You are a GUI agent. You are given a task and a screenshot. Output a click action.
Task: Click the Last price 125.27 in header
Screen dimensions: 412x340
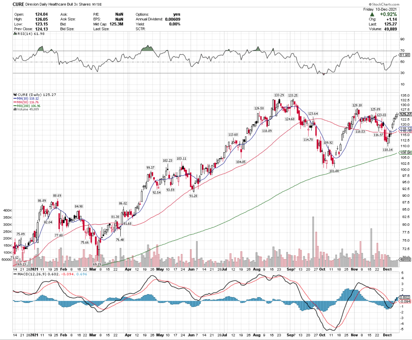pos(390,24)
